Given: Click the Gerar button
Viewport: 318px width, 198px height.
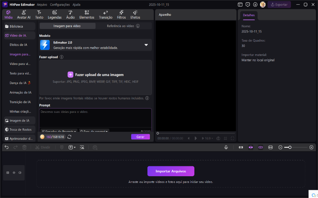Looking at the screenshot, I should (140, 137).
